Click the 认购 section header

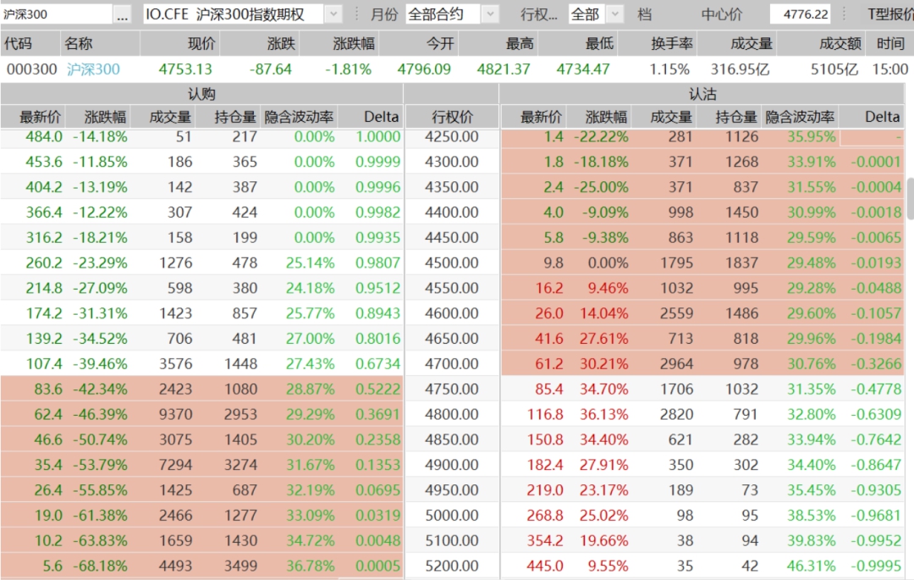tap(201, 94)
